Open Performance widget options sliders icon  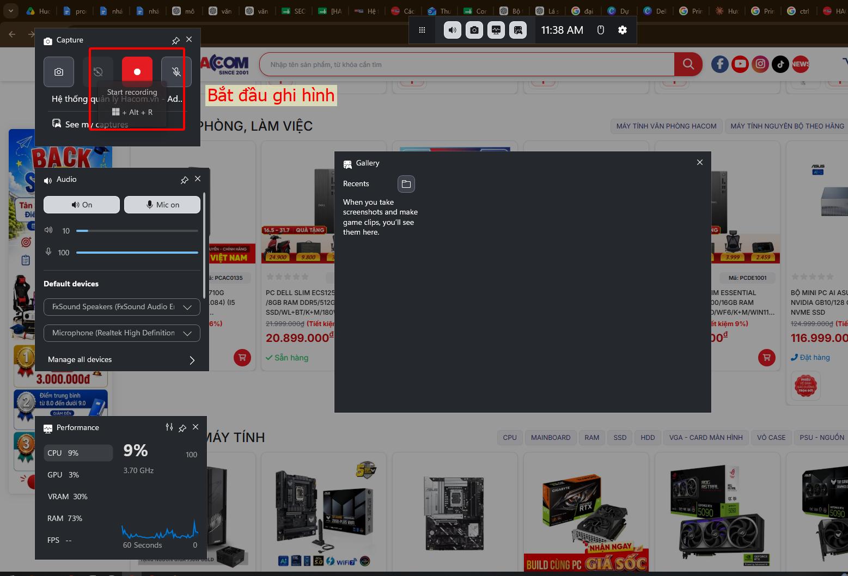[169, 427]
